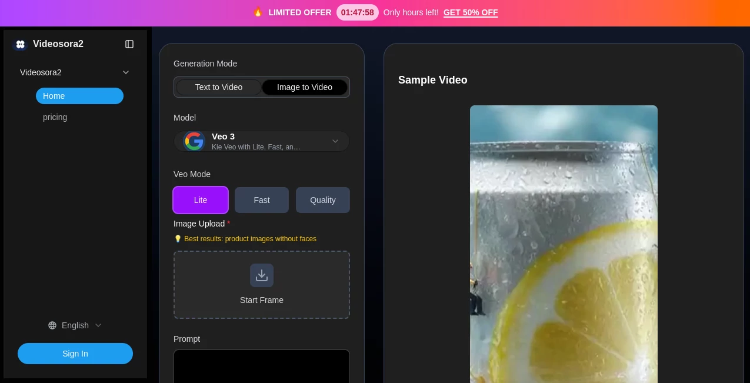Image resolution: width=750 pixels, height=383 pixels.
Task: Click 'Best results: product images without faces' tip
Action: coord(250,239)
